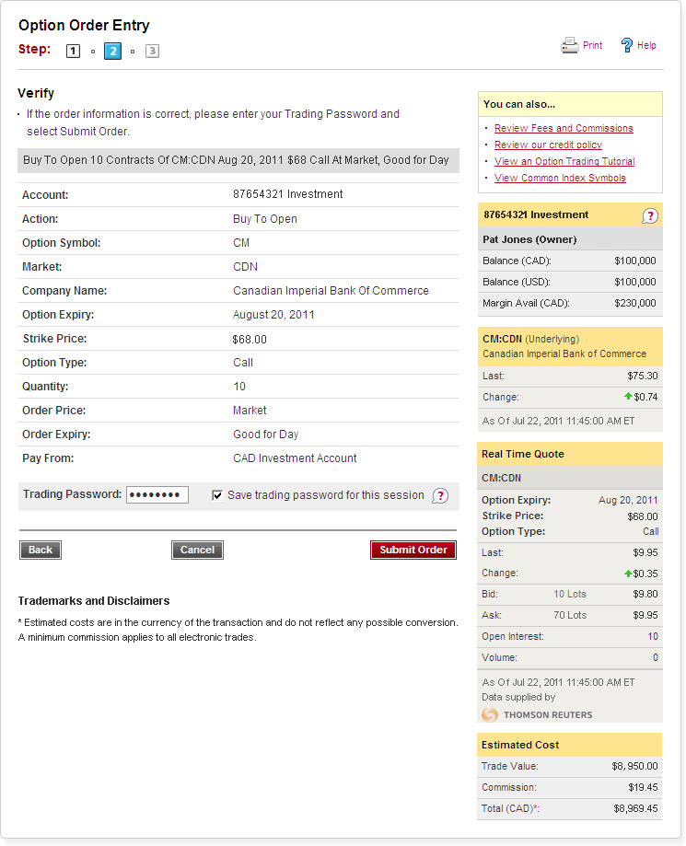The image size is (686, 846).
Task: Click Order Price value Market
Action: (250, 411)
